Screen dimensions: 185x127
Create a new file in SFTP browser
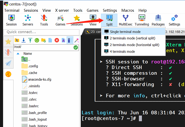click(x=50, y=40)
